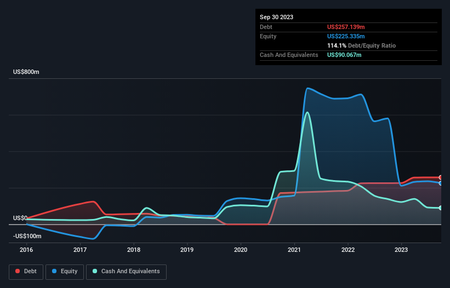Click the 2017 x-axis label
Screen dimensions: 450x288
click(80, 250)
